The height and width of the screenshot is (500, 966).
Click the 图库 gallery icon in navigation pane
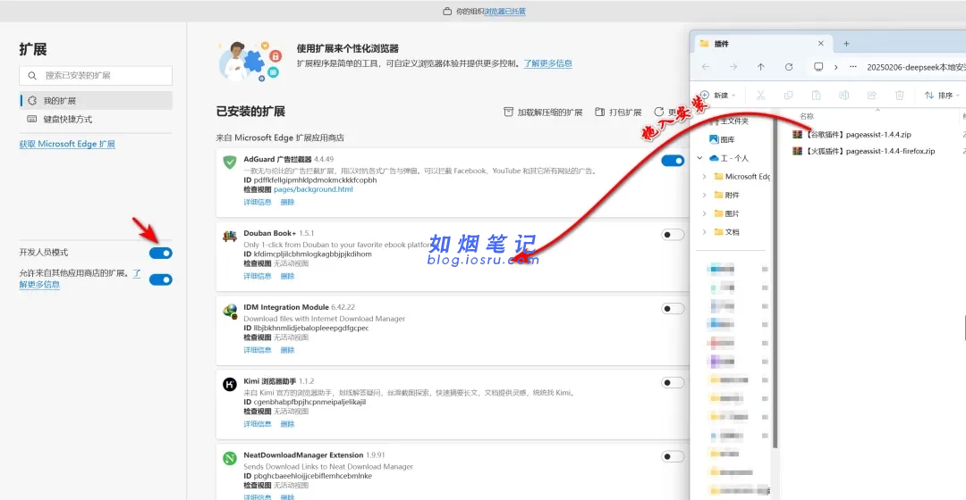[x=714, y=139]
